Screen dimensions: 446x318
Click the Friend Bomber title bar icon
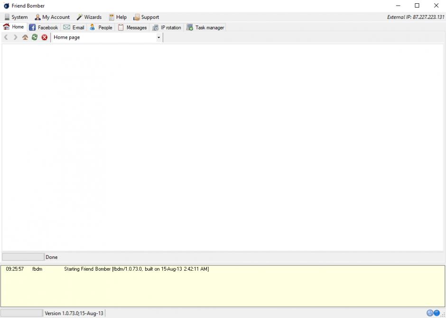pos(6,6)
